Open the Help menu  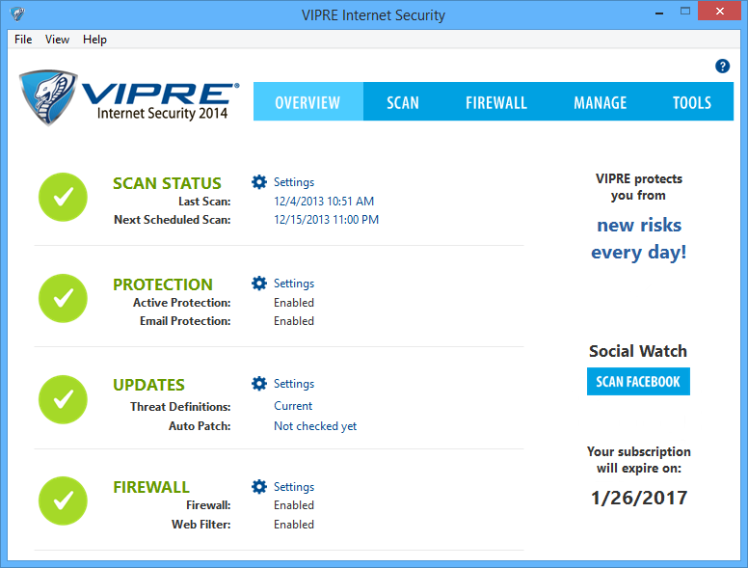[94, 40]
